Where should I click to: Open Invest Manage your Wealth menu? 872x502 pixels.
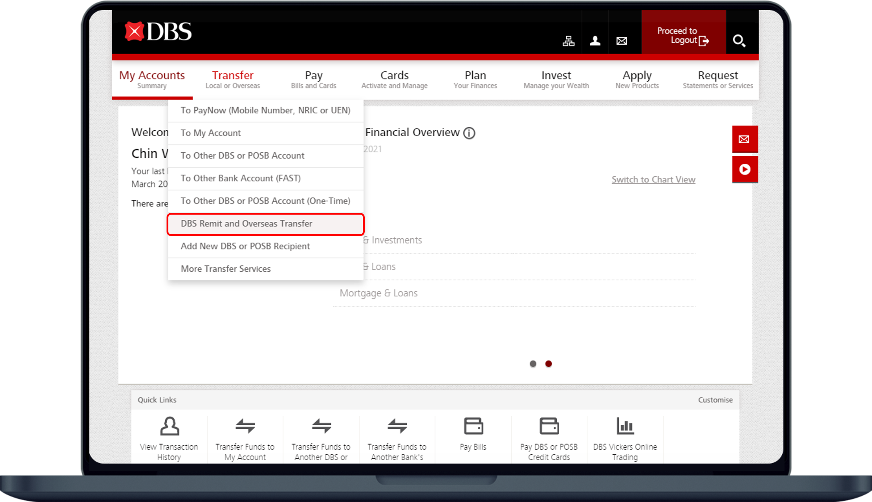[556, 79]
